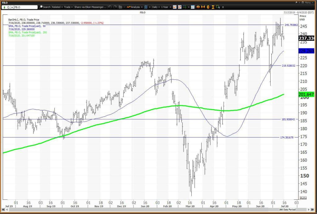
Task: Click the green SMA 200 legend label
Action: 28,32
